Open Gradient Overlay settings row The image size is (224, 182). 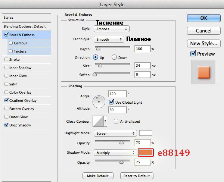click(x=27, y=100)
